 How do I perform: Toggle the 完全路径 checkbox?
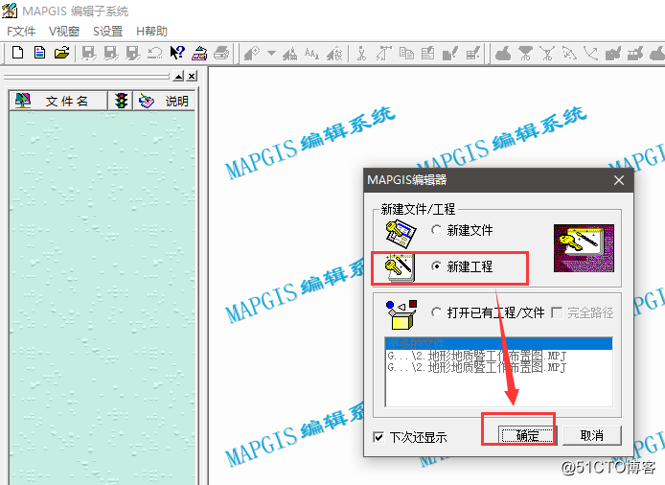pyautogui.click(x=557, y=312)
